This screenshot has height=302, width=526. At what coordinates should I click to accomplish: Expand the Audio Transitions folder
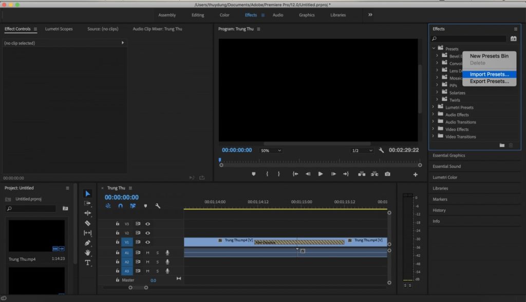pyautogui.click(x=433, y=122)
